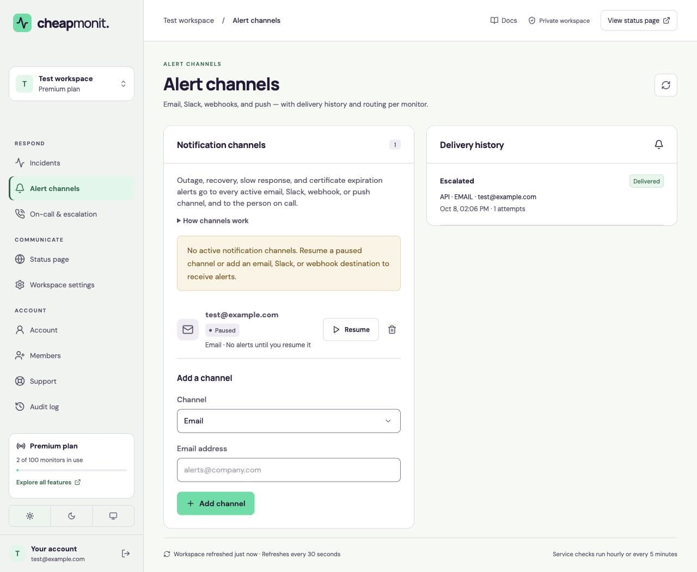Screen dimensions: 697x572
Task: Click the monitors usage progress bar
Action: pyautogui.click(x=71, y=470)
